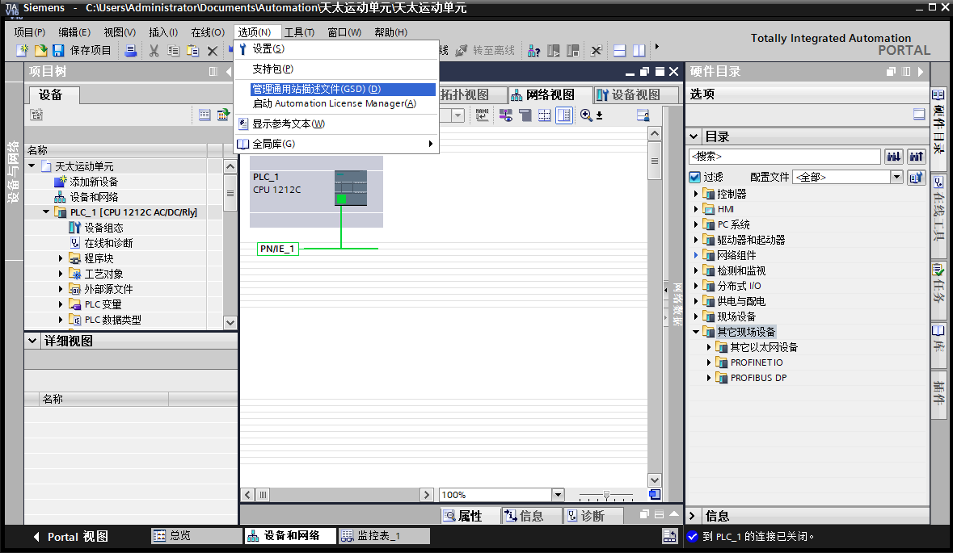This screenshot has width=953, height=553.
Task: Expand the 程序块 tree node
Action: tap(60, 258)
